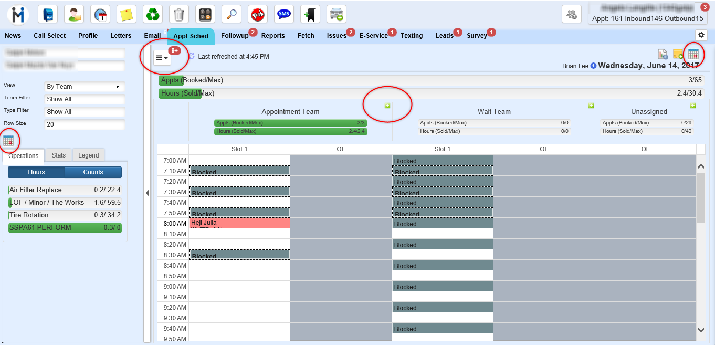
Task: Click the blue SMS icon
Action: 284,14
